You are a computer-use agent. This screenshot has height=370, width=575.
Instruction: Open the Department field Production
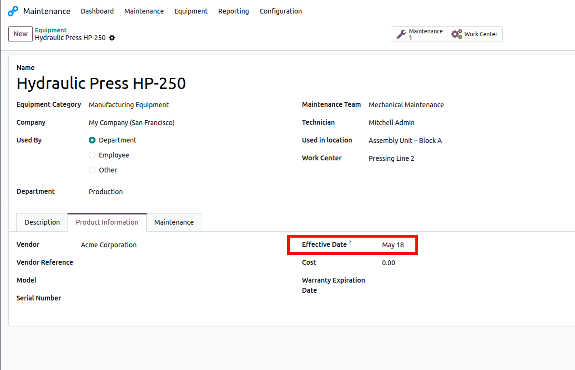[x=106, y=192]
